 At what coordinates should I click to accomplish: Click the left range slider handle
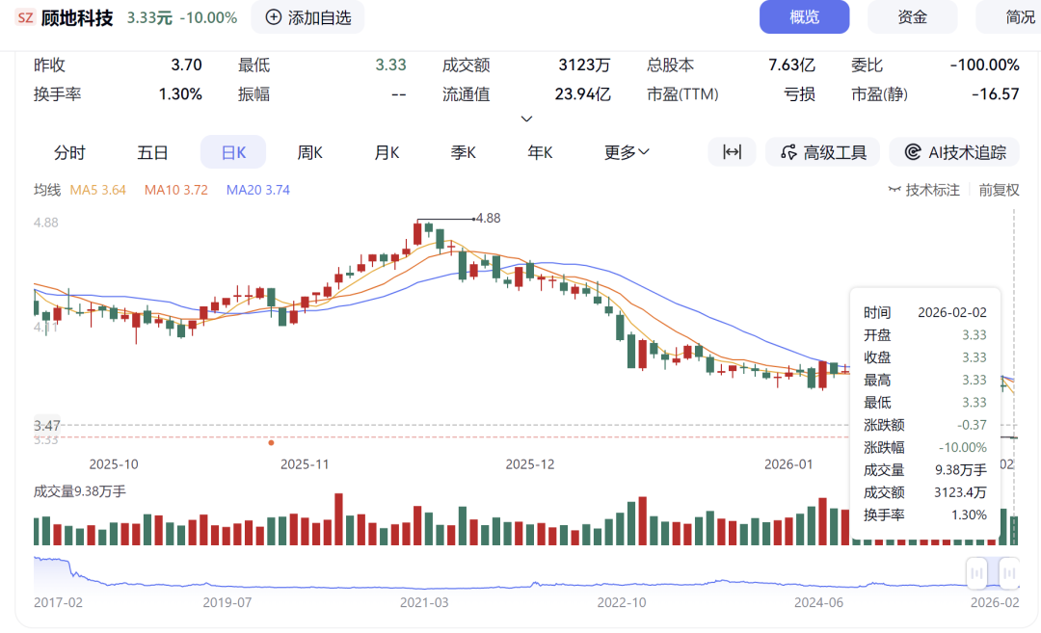(976, 573)
